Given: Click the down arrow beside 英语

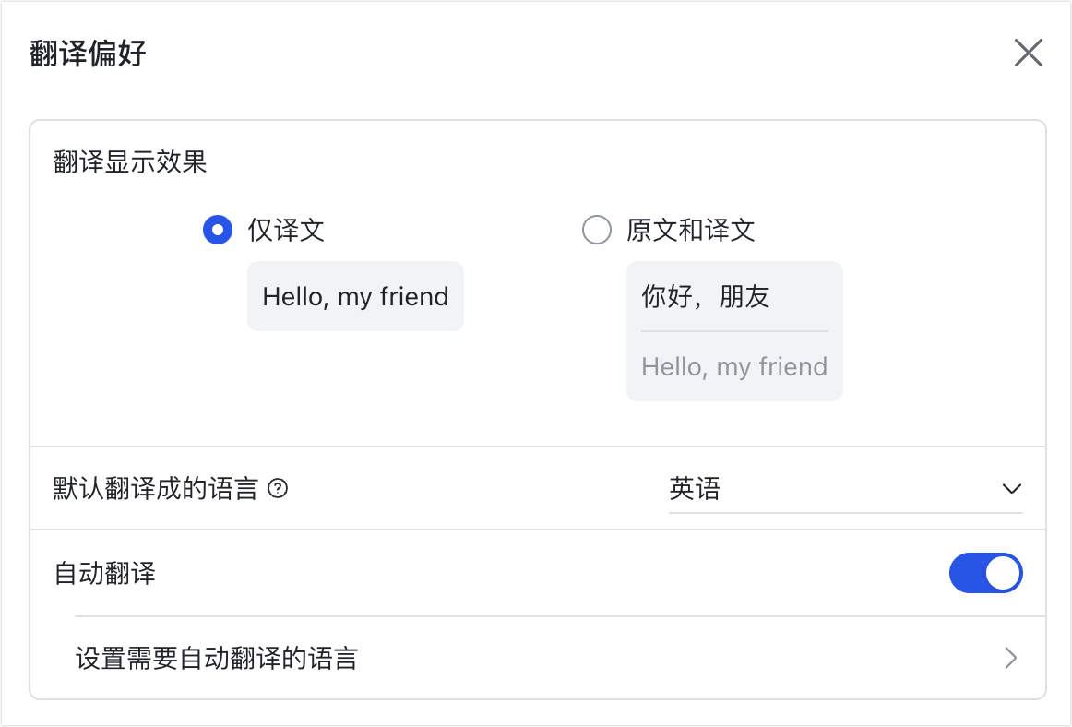Looking at the screenshot, I should click(x=1011, y=489).
